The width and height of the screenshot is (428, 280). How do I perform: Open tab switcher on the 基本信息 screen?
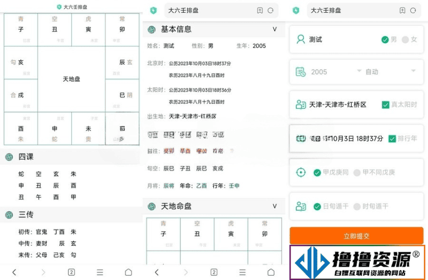tap(214, 272)
